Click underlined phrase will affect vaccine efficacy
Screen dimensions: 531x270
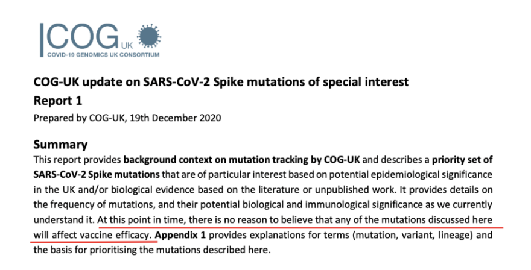click(x=92, y=233)
